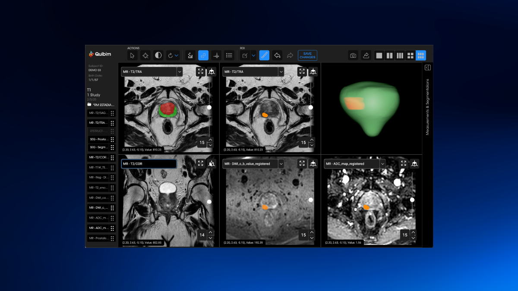Select the single viewport layout
This screenshot has height=291, width=518.
pos(379,55)
